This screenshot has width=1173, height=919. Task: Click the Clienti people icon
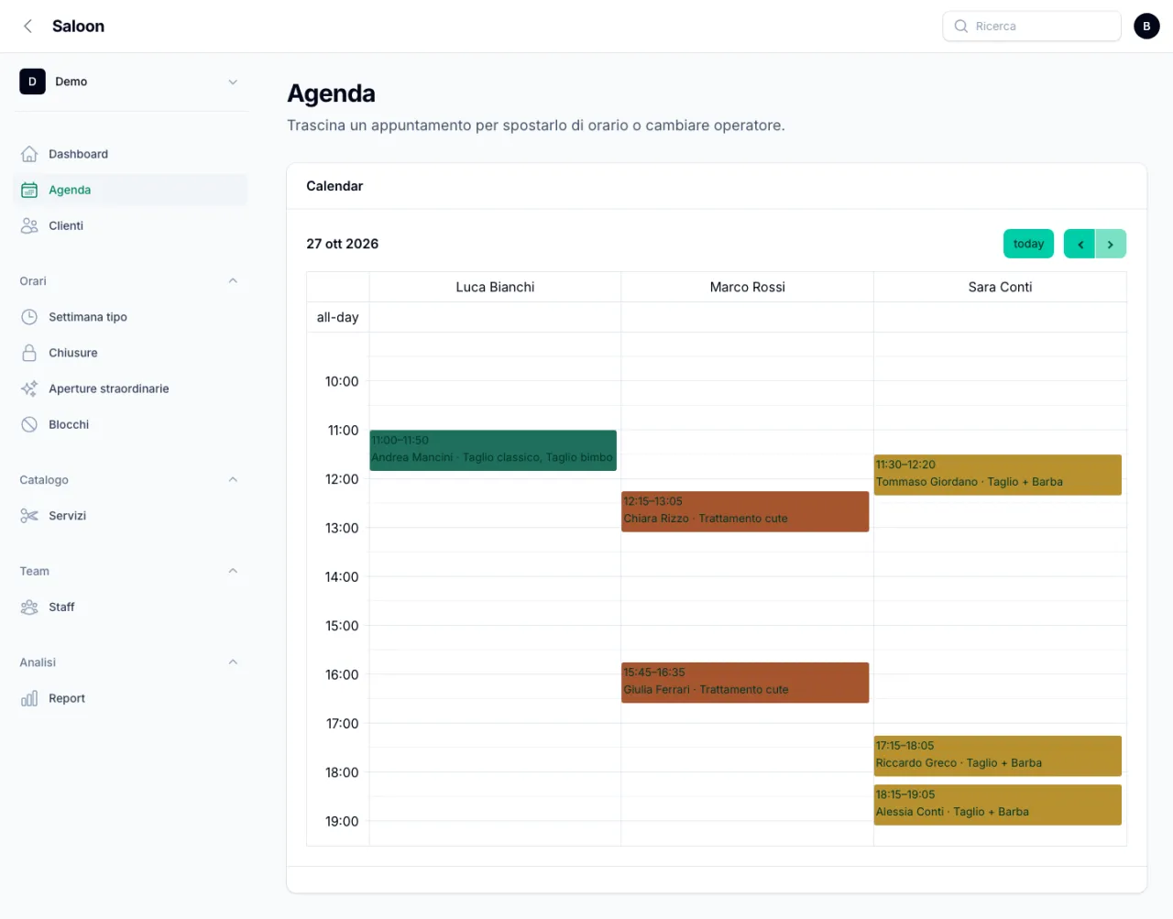tap(29, 225)
